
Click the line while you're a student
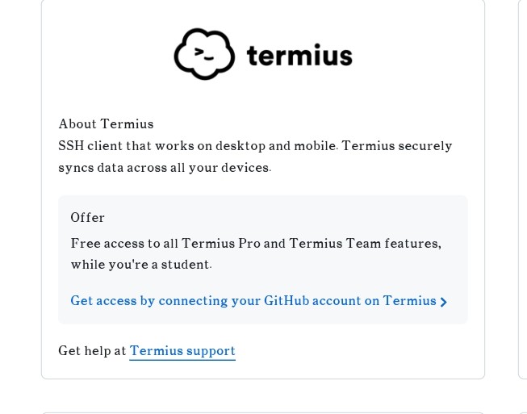pyautogui.click(x=141, y=265)
